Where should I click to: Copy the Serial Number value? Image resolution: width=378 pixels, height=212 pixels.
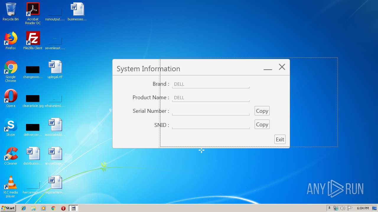(x=262, y=111)
